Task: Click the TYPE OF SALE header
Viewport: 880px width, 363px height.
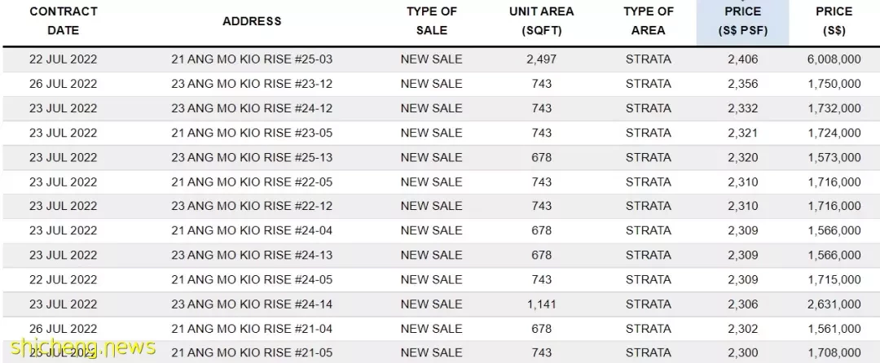Action: click(432, 20)
